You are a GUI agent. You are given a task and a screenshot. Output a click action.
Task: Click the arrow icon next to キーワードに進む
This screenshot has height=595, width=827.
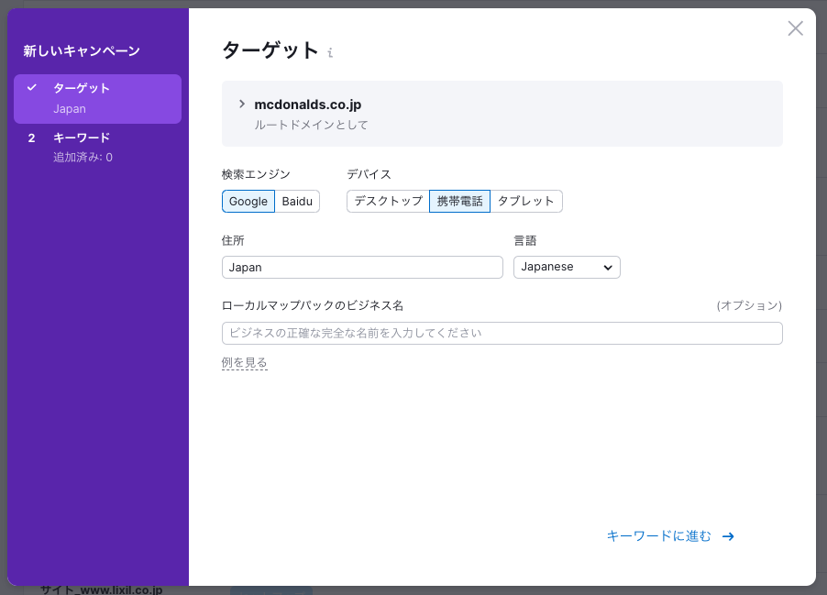pyautogui.click(x=728, y=536)
